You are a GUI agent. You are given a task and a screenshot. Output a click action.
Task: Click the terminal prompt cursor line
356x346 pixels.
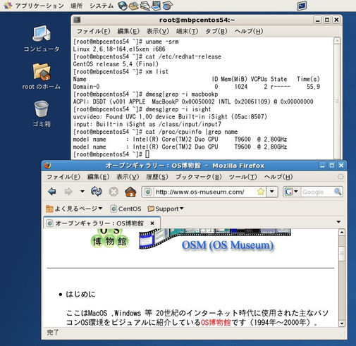pyautogui.click(x=111, y=154)
